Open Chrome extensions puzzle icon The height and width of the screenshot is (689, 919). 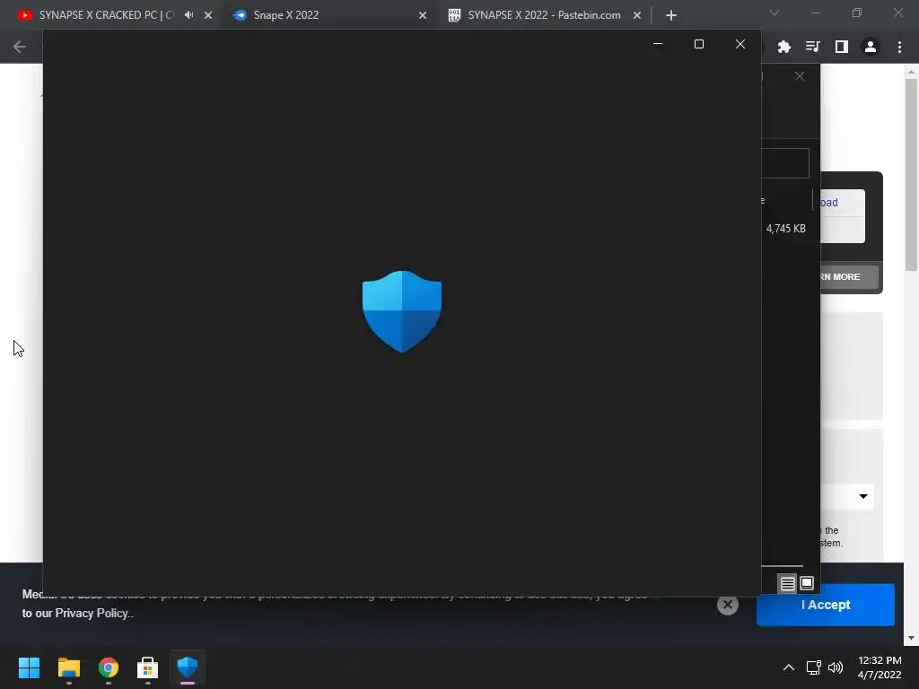tap(784, 47)
